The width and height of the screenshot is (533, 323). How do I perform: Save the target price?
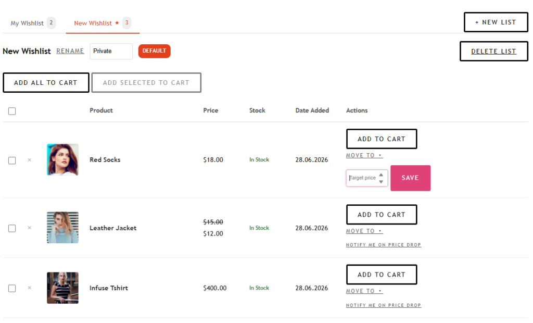(x=410, y=178)
